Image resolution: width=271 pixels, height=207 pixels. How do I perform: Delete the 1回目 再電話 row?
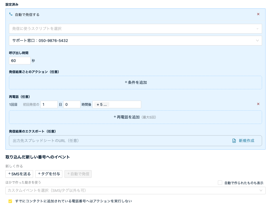pos(258,104)
